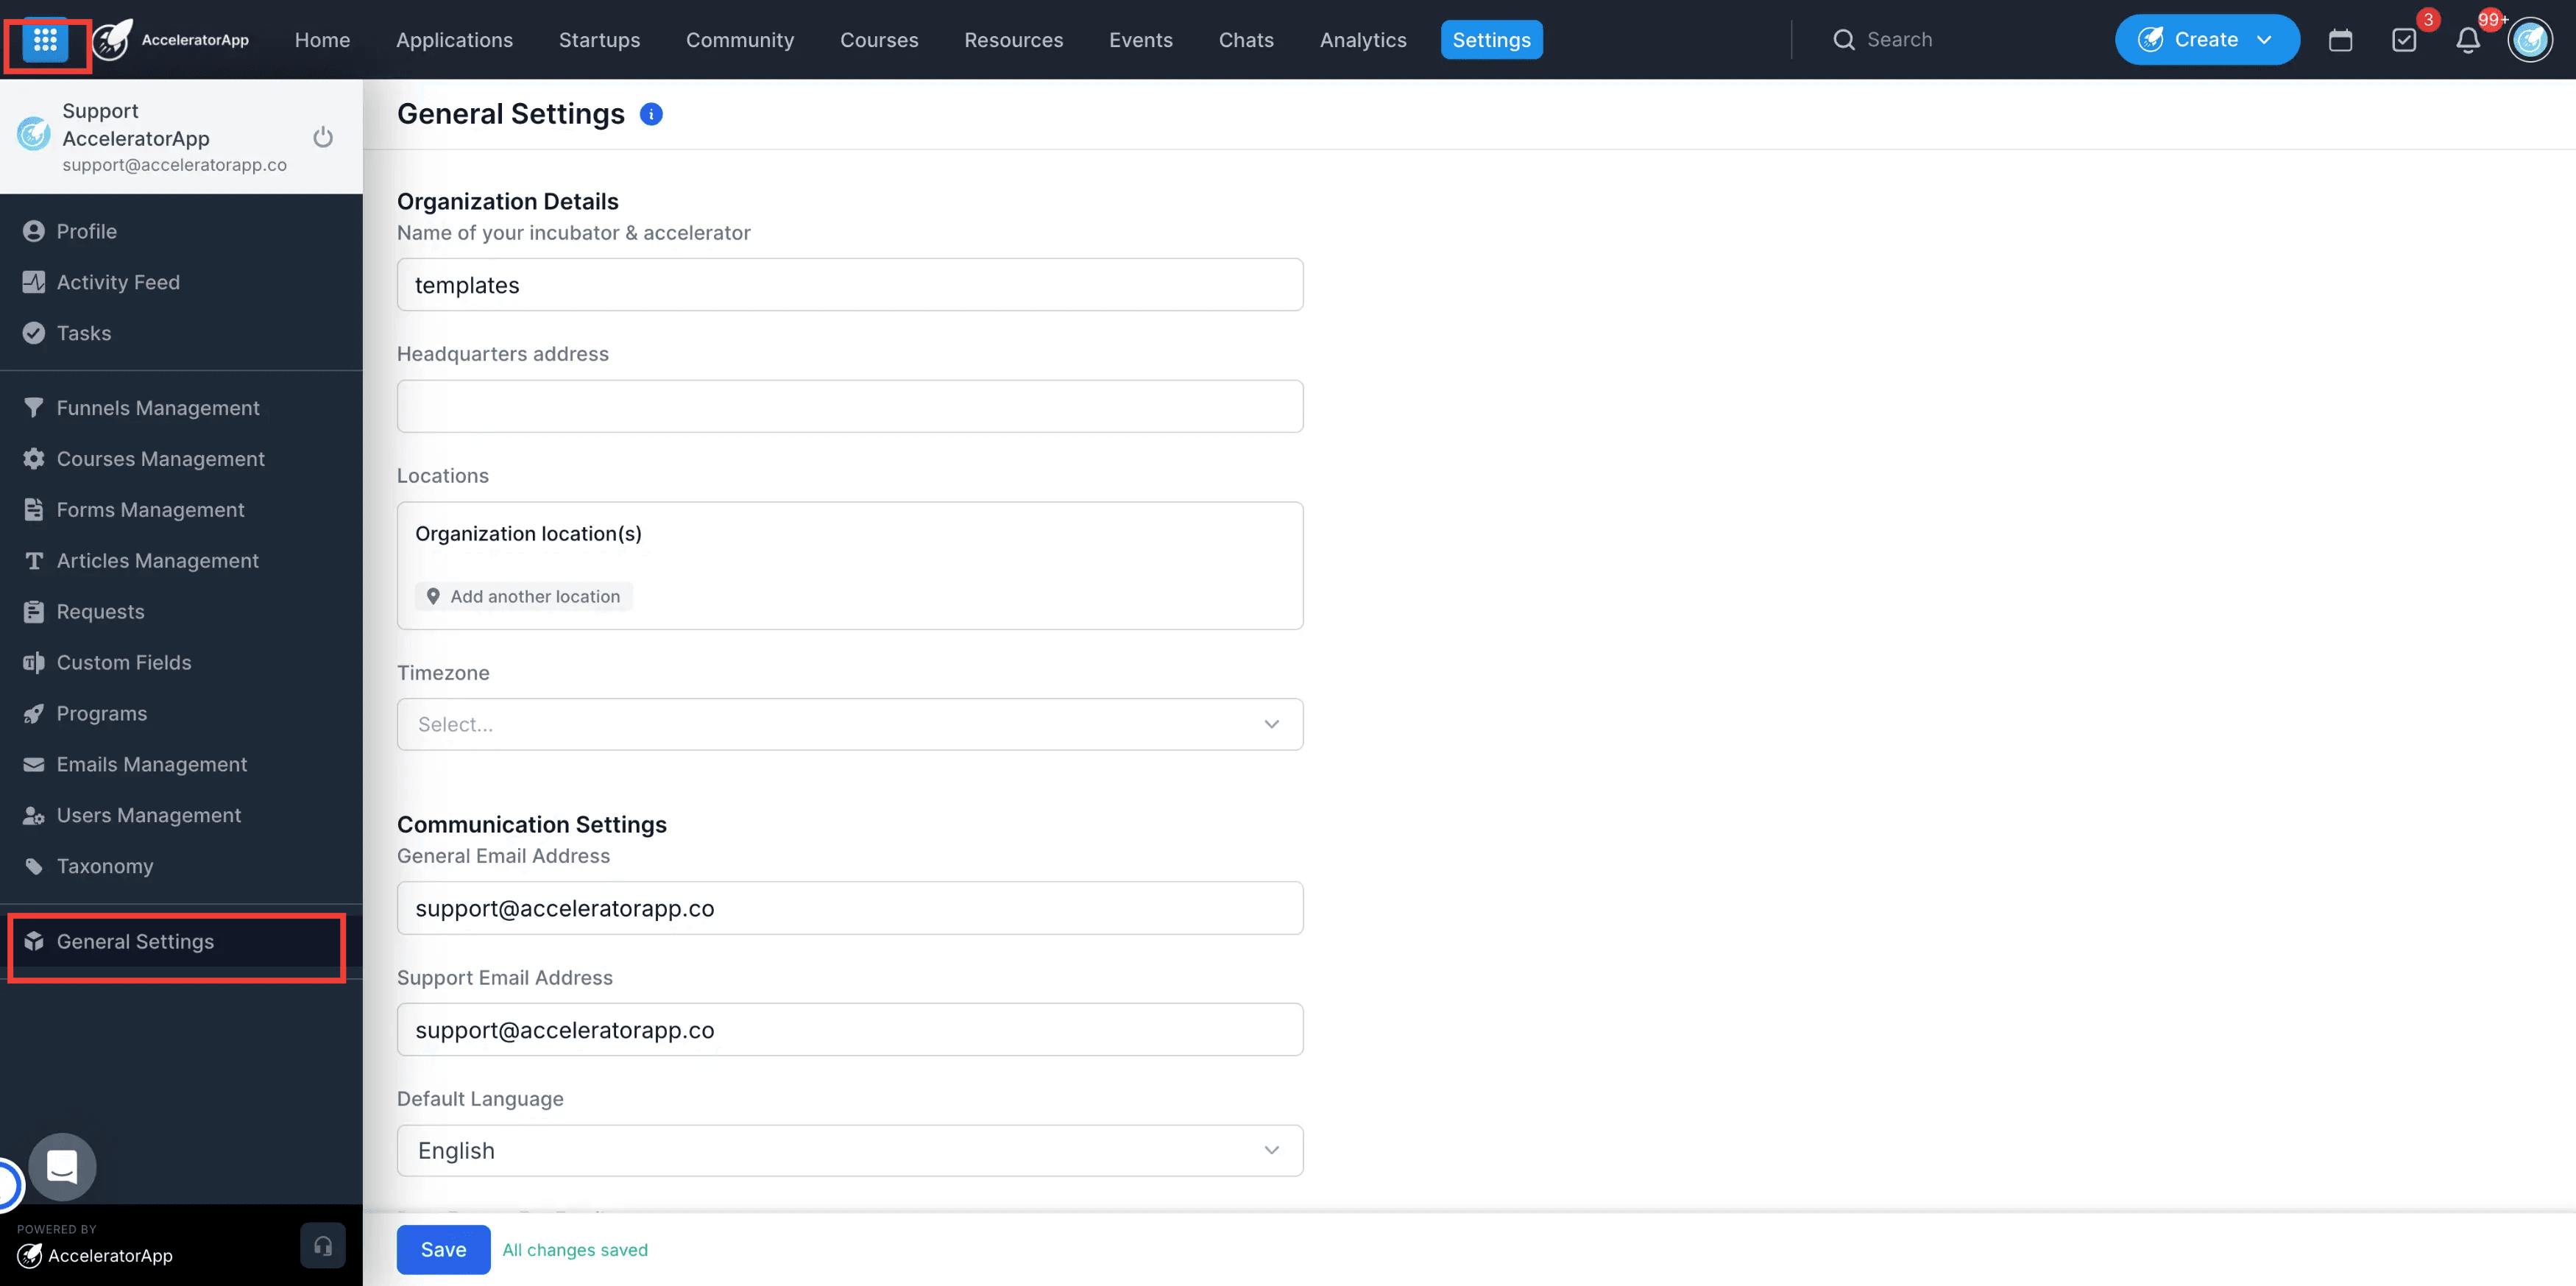Expand the Create button chevron
This screenshot has width=2576, height=1286.
click(x=2264, y=40)
